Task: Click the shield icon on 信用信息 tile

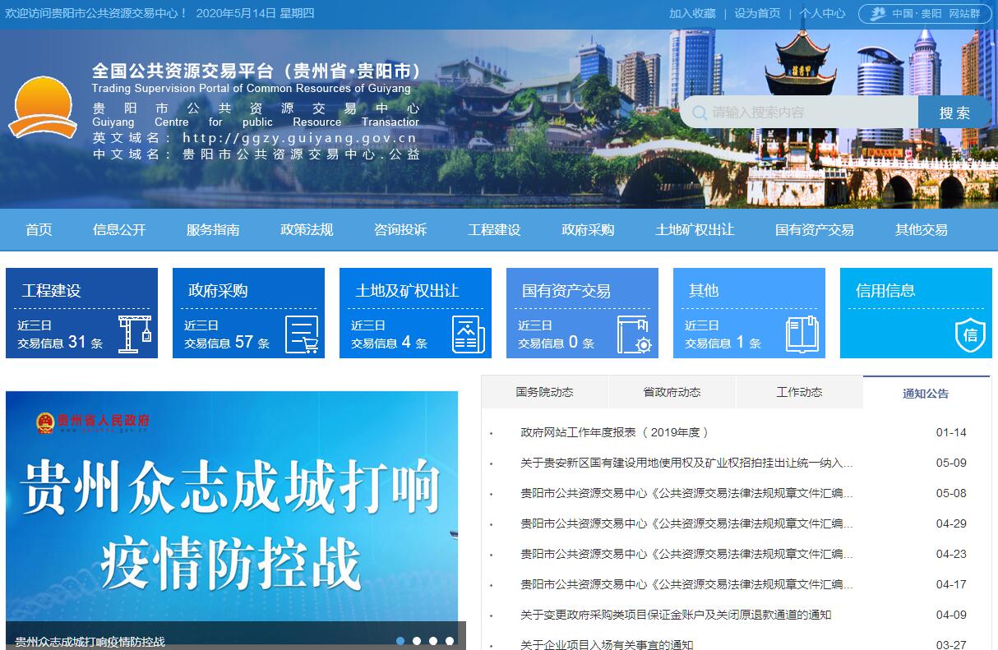Action: pyautogui.click(x=970, y=334)
